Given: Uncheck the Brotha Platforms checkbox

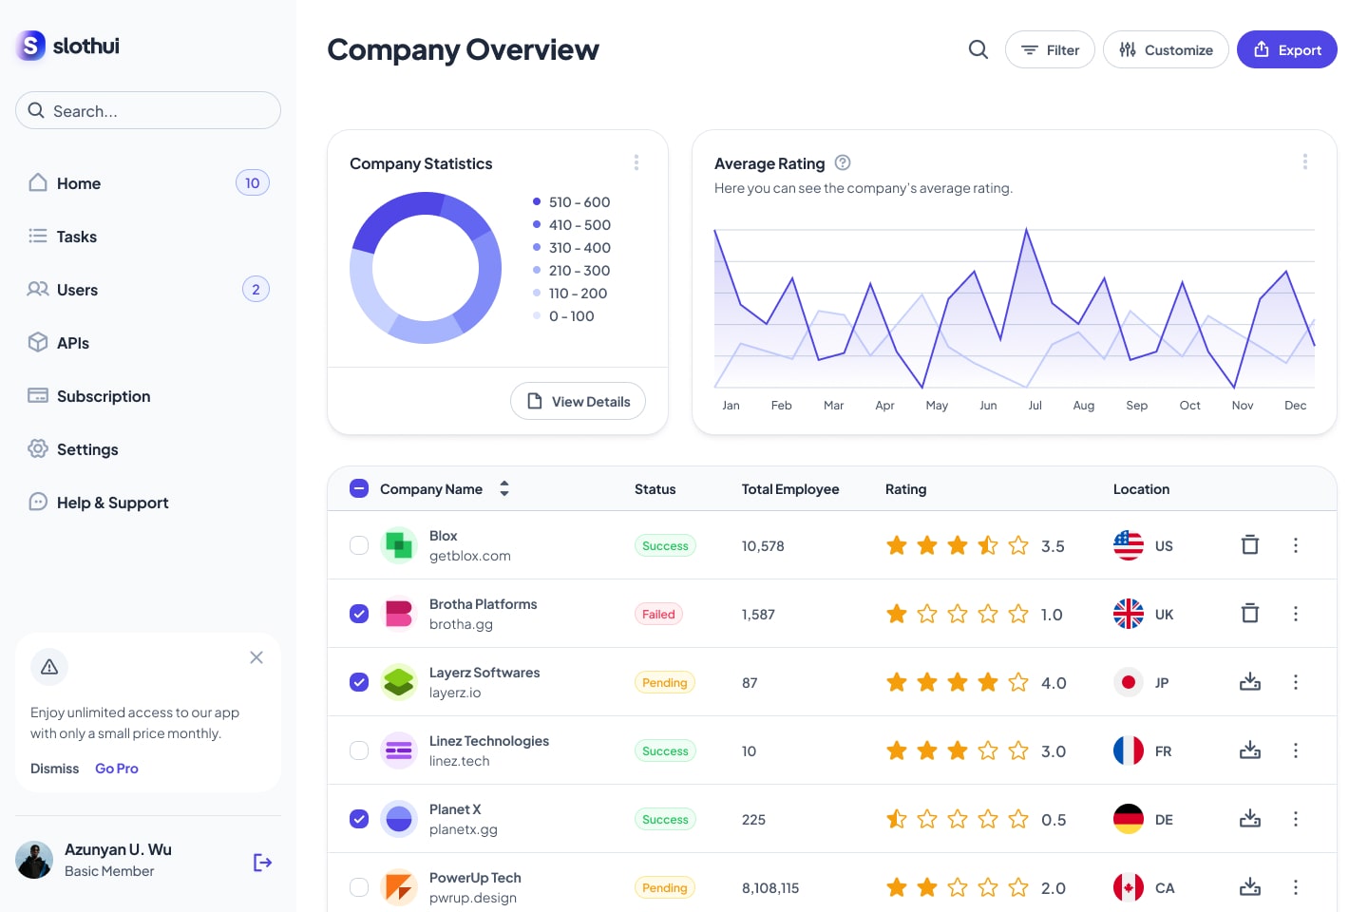Looking at the screenshot, I should [x=359, y=614].
